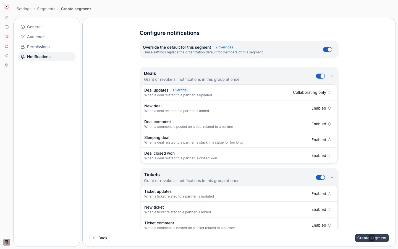The image size is (398, 249).
Task: Open the user avatar at bottom left
Action: (7, 242)
